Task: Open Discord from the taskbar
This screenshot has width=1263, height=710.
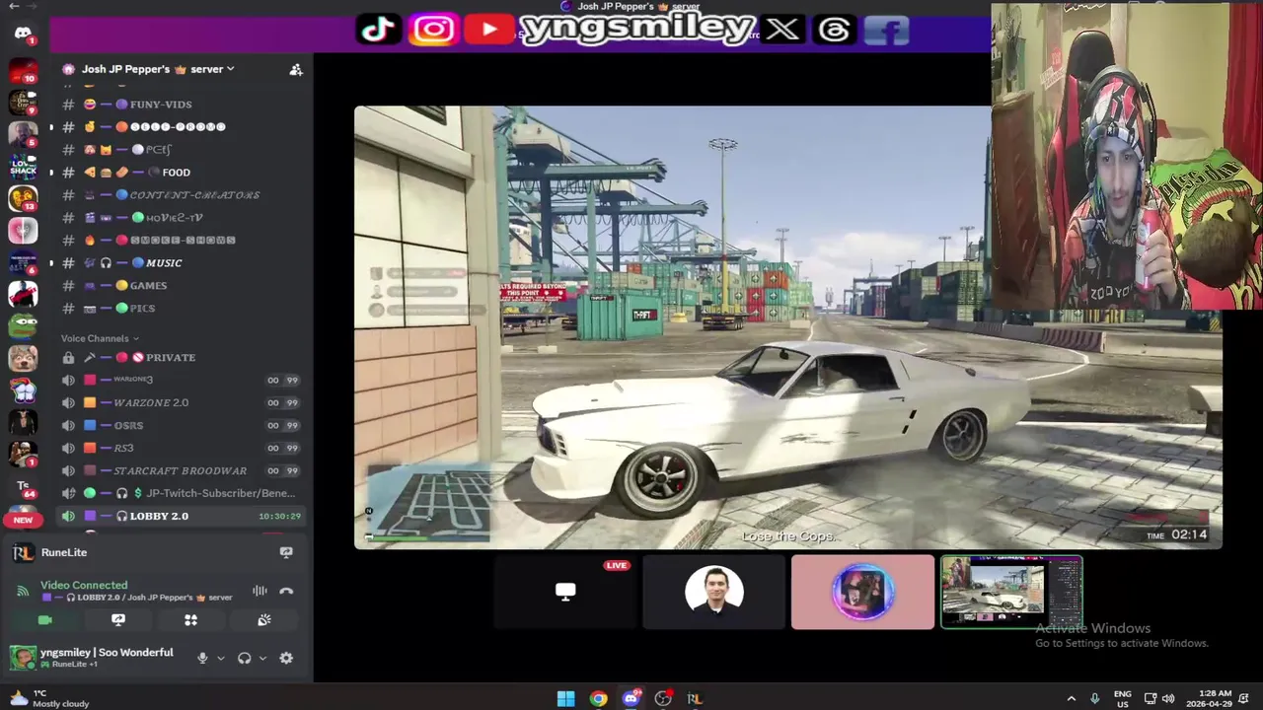Action: pos(631,698)
